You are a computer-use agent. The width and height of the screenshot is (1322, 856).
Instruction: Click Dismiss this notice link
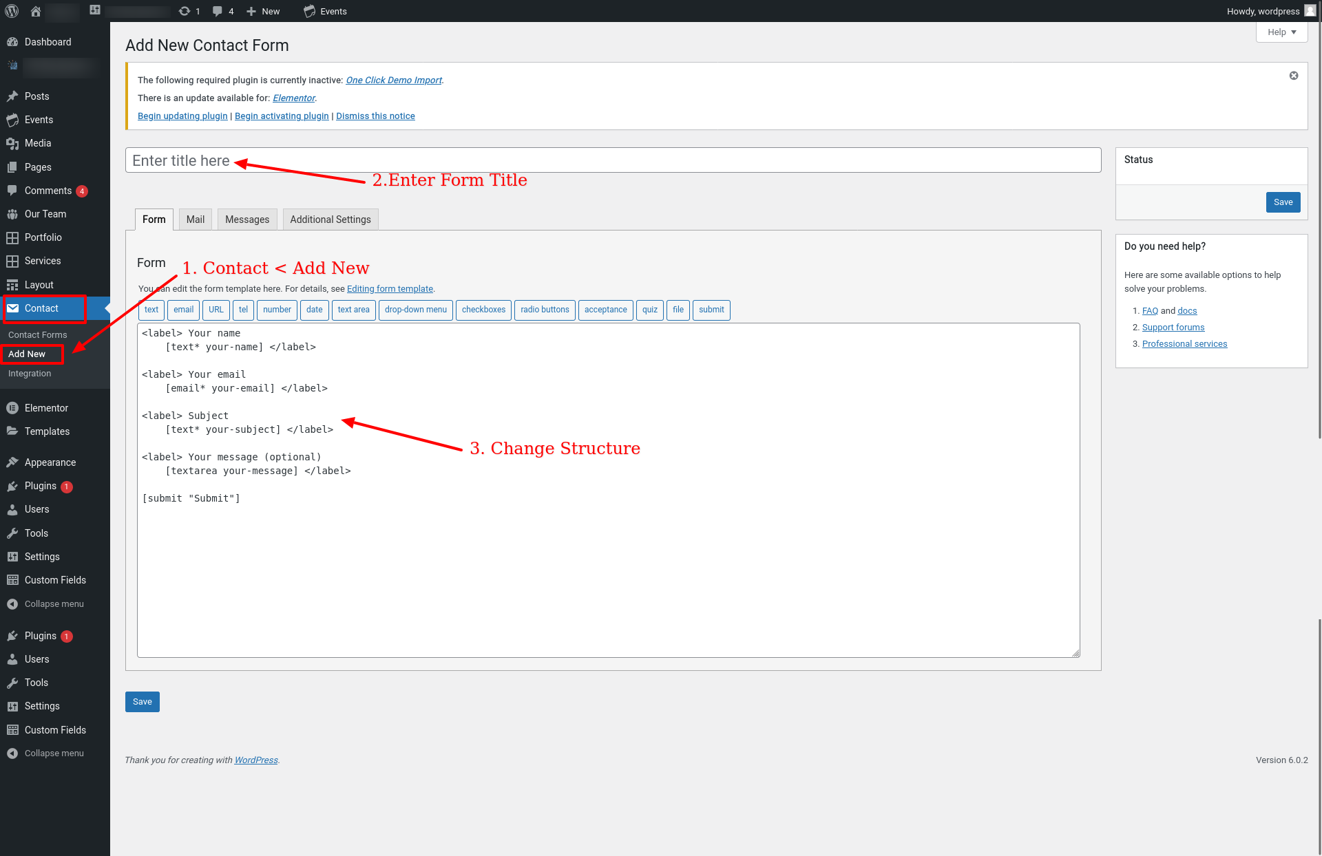point(375,116)
